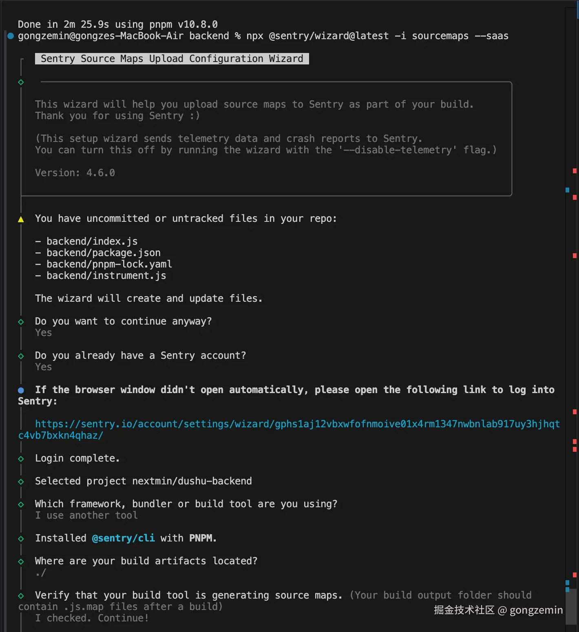This screenshot has width=579, height=632.
Task: Click 'The wizard will create and update files.' line
Action: pos(149,298)
